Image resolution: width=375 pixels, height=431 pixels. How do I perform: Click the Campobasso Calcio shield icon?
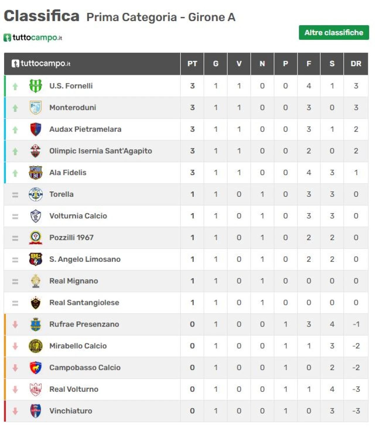click(35, 368)
